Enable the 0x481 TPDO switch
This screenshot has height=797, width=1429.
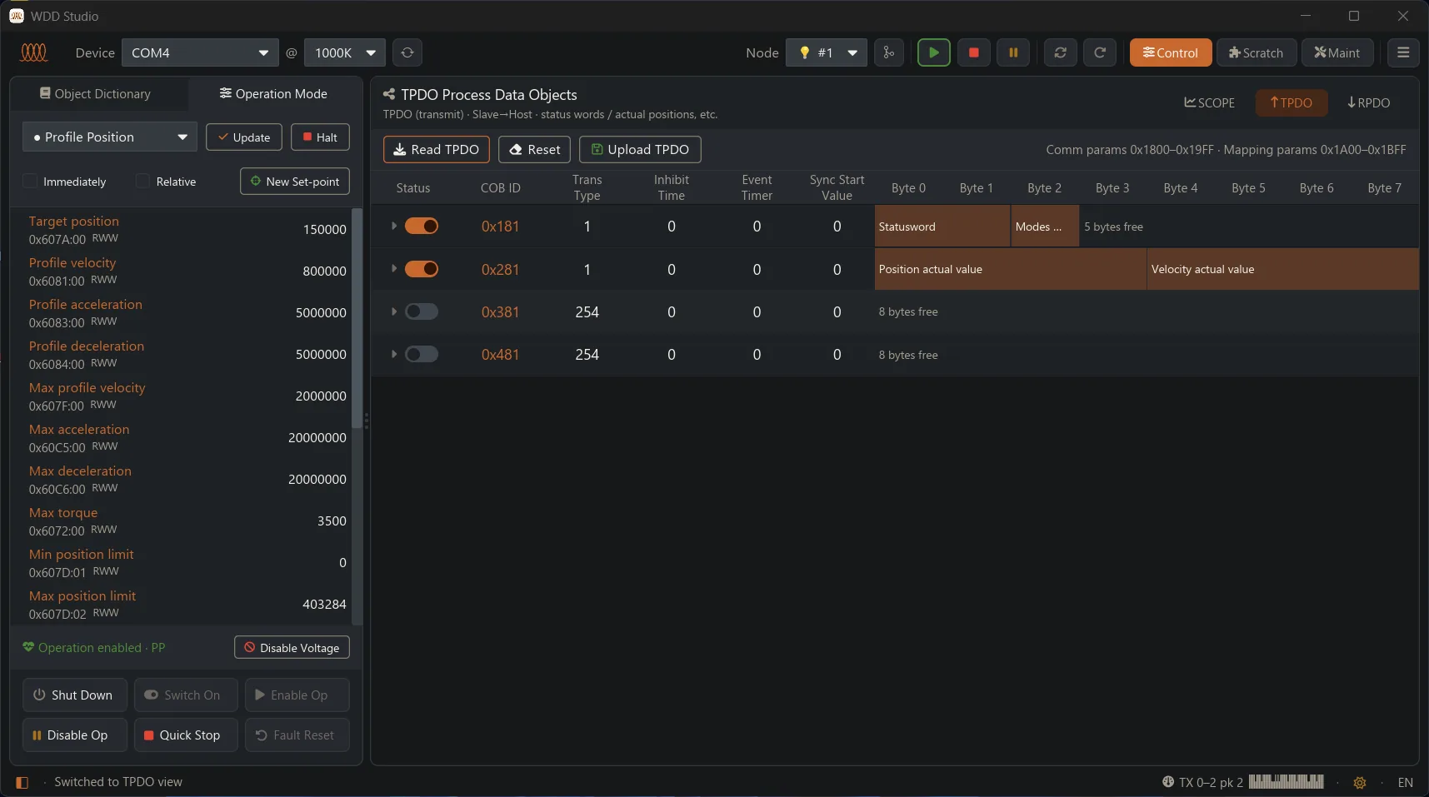pyautogui.click(x=422, y=354)
